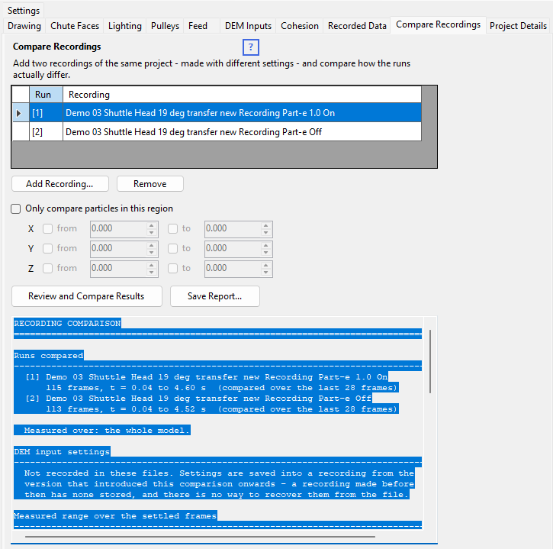Click the report's vertical scrollbar thumb
This screenshot has width=553, height=549.
[x=430, y=361]
